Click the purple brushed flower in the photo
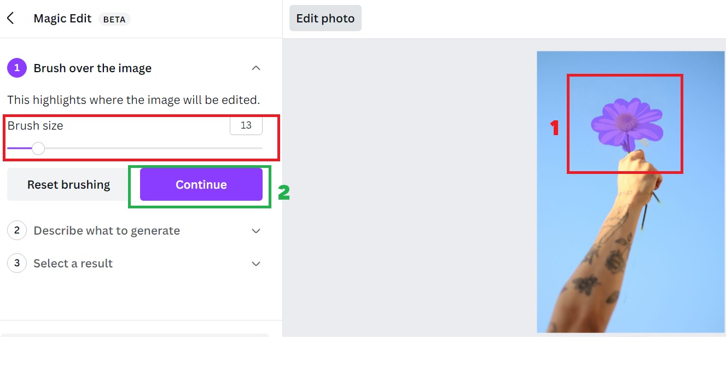The height and width of the screenshot is (373, 726). [x=627, y=123]
